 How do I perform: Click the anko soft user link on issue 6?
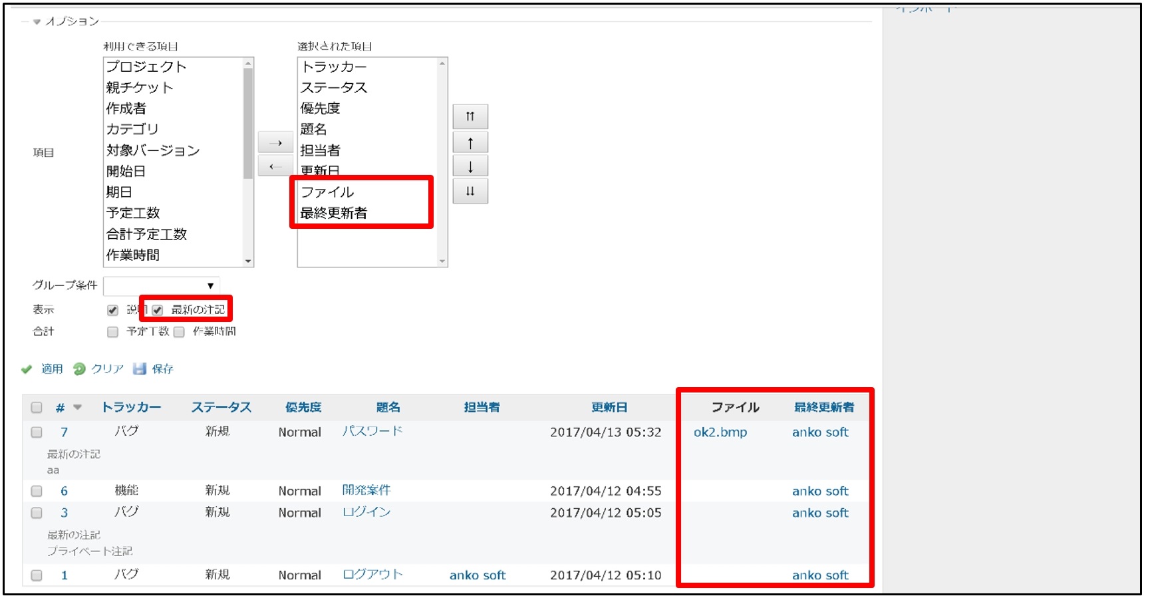tap(821, 490)
